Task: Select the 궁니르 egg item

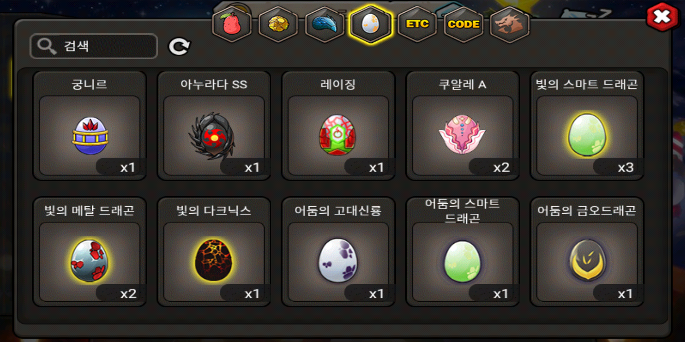Action: (x=89, y=126)
